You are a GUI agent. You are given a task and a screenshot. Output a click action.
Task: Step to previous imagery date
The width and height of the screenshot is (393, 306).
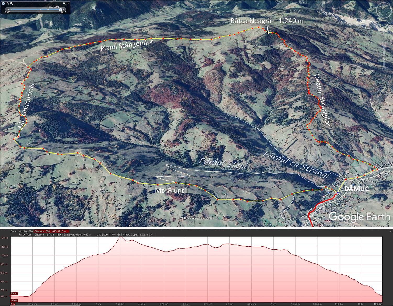coord(8,9)
